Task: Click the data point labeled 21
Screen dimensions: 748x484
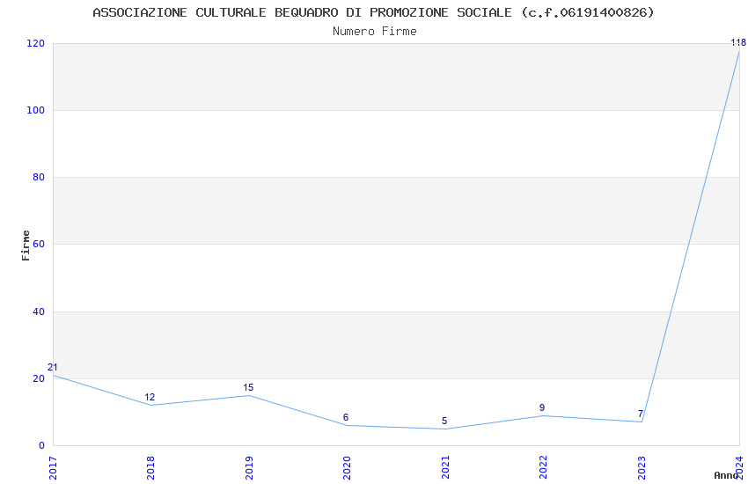Action: tap(54, 375)
